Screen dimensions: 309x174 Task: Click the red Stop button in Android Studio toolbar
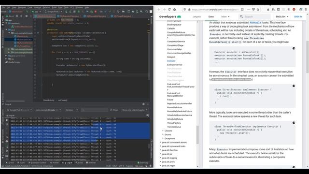click(x=96, y=12)
